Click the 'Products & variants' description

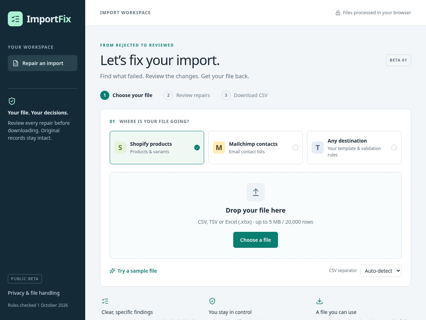point(149,152)
